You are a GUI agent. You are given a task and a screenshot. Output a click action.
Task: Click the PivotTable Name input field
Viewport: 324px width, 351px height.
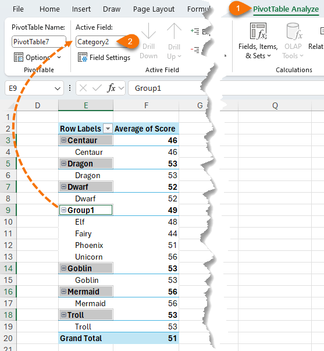coord(39,42)
